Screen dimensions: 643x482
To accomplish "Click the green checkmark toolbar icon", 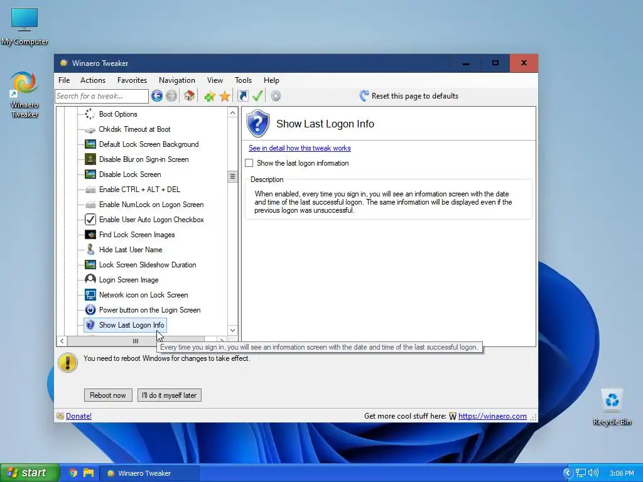I will click(x=257, y=96).
